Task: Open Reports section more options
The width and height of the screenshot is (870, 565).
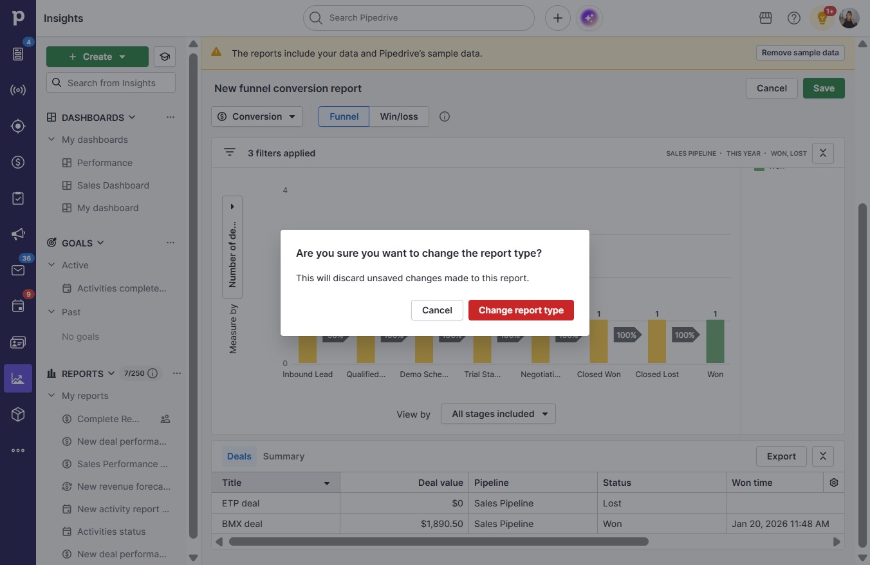Action: click(177, 373)
